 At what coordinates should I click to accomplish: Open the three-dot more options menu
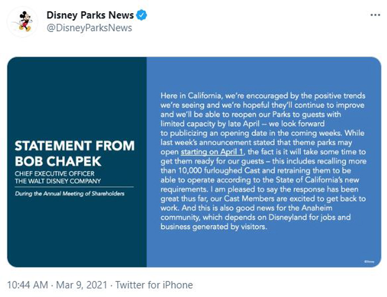[x=375, y=15]
